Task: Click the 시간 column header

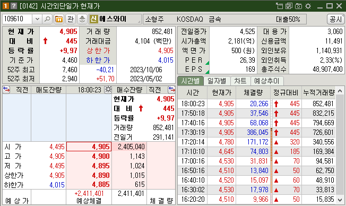Action: (x=193, y=92)
